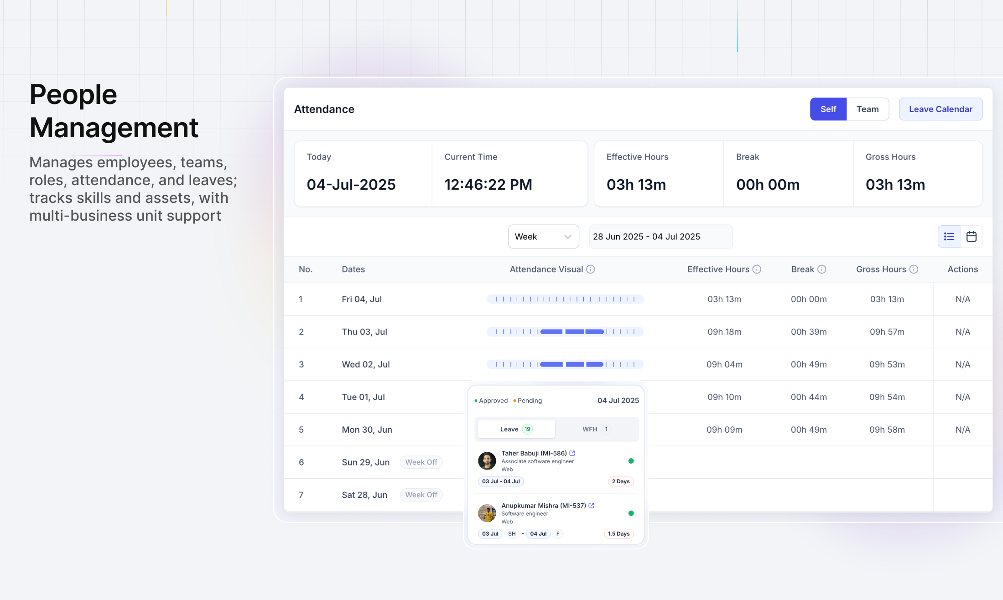Expand the date range selector field
The width and height of the screenshot is (1003, 600).
660,236
